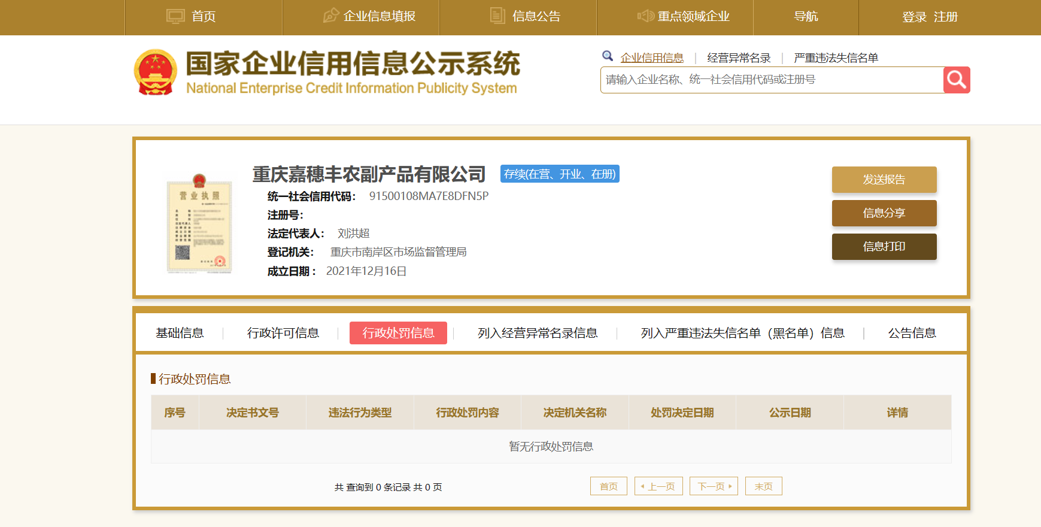Open the 信息公告 navigation item

pyautogui.click(x=536, y=16)
